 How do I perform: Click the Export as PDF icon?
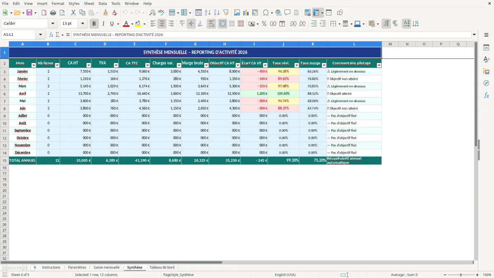pyautogui.click(x=44, y=13)
